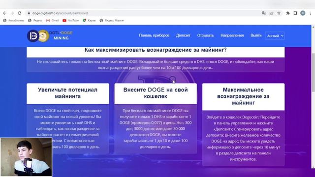315x177 pixels.
Task: Click the DGTL-DOGE Mining logo
Action: (x=50, y=36)
